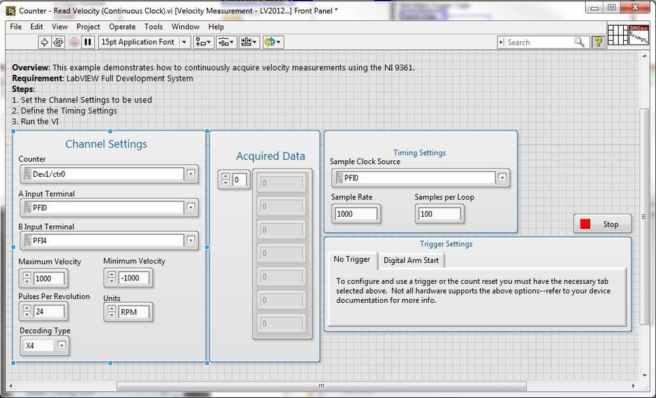This screenshot has height=398, width=656.
Task: Click the Maximum Velocity stepper arrows
Action: pyautogui.click(x=27, y=278)
